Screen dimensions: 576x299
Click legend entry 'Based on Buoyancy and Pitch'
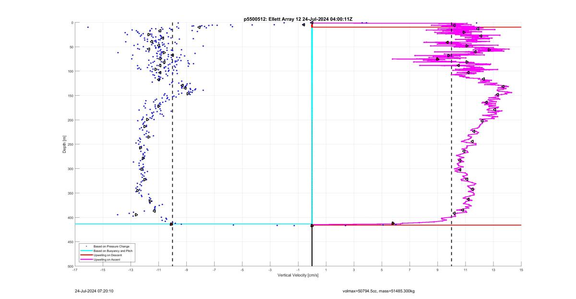113,251
